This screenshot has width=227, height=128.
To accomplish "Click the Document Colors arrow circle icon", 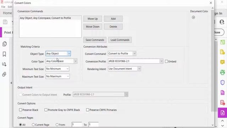I will (193, 17).
